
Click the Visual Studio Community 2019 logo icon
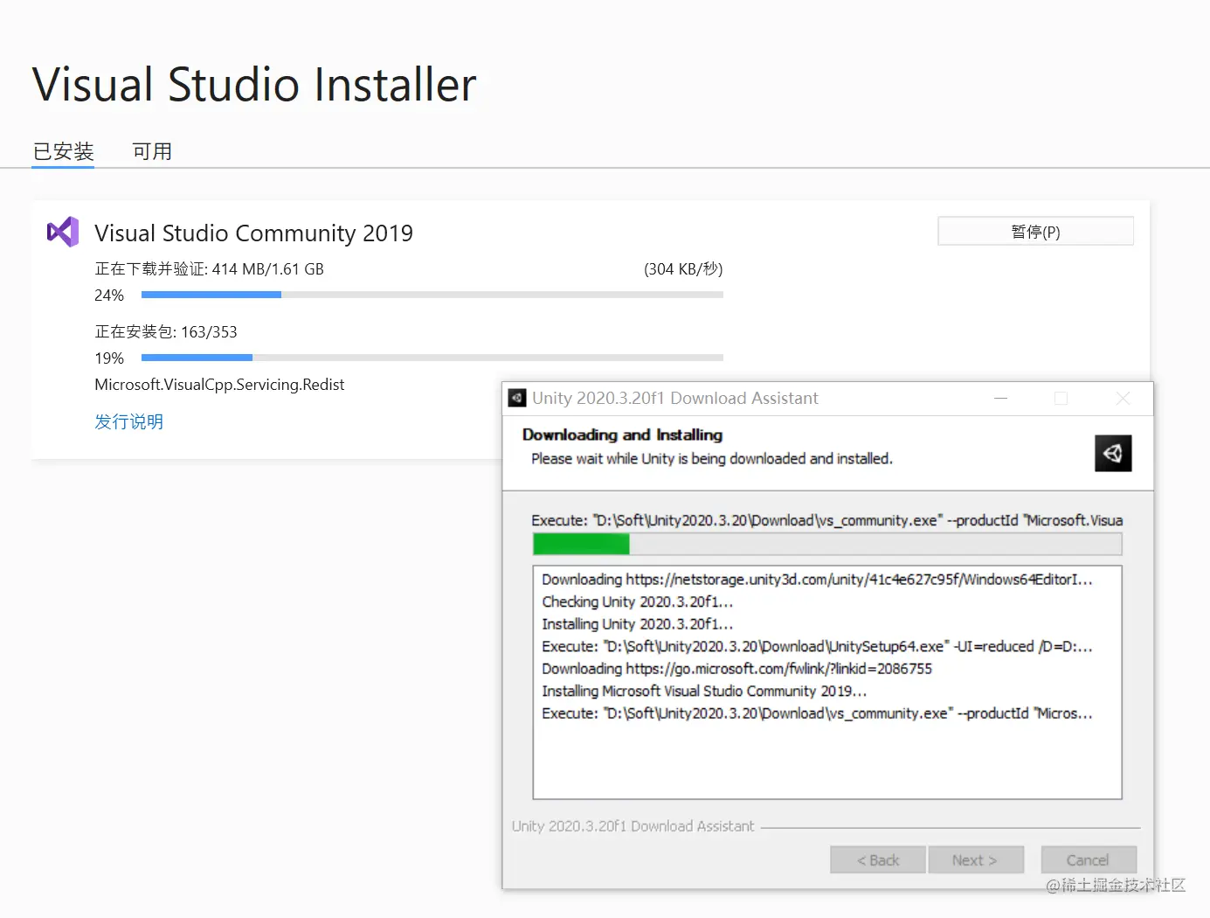point(63,232)
